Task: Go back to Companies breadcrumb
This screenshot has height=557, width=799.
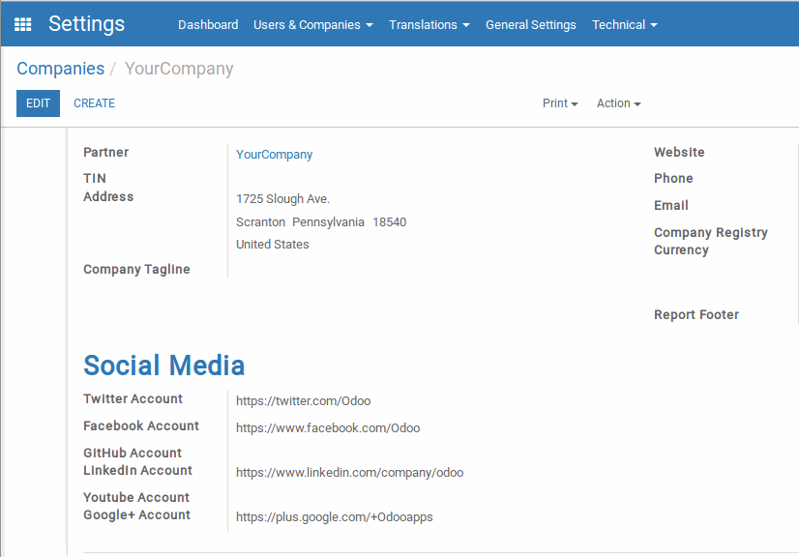Action: pos(61,69)
